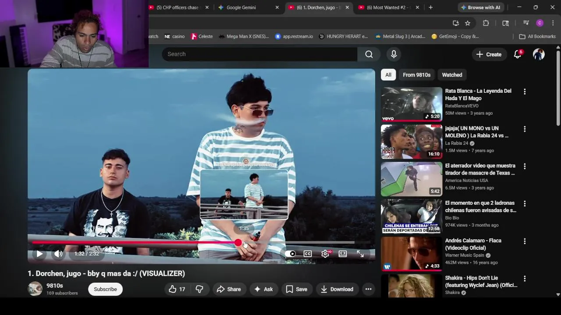Screen dimensions: 561x315
Task: Open the La Rabia 24 video thumbnail
Action: [x=412, y=142]
